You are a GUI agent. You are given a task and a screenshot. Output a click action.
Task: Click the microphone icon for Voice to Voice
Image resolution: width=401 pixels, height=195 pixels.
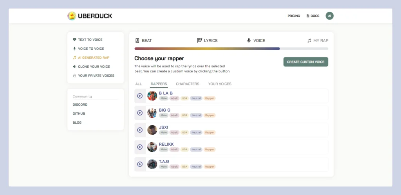click(74, 49)
